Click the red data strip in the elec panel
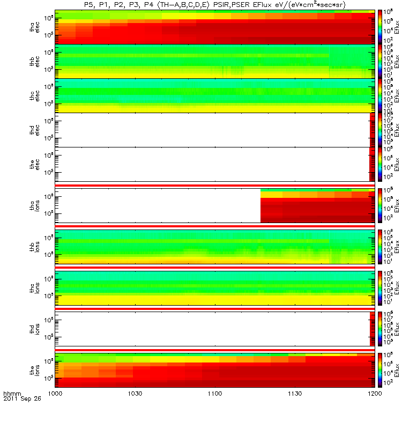 pos(372,165)
